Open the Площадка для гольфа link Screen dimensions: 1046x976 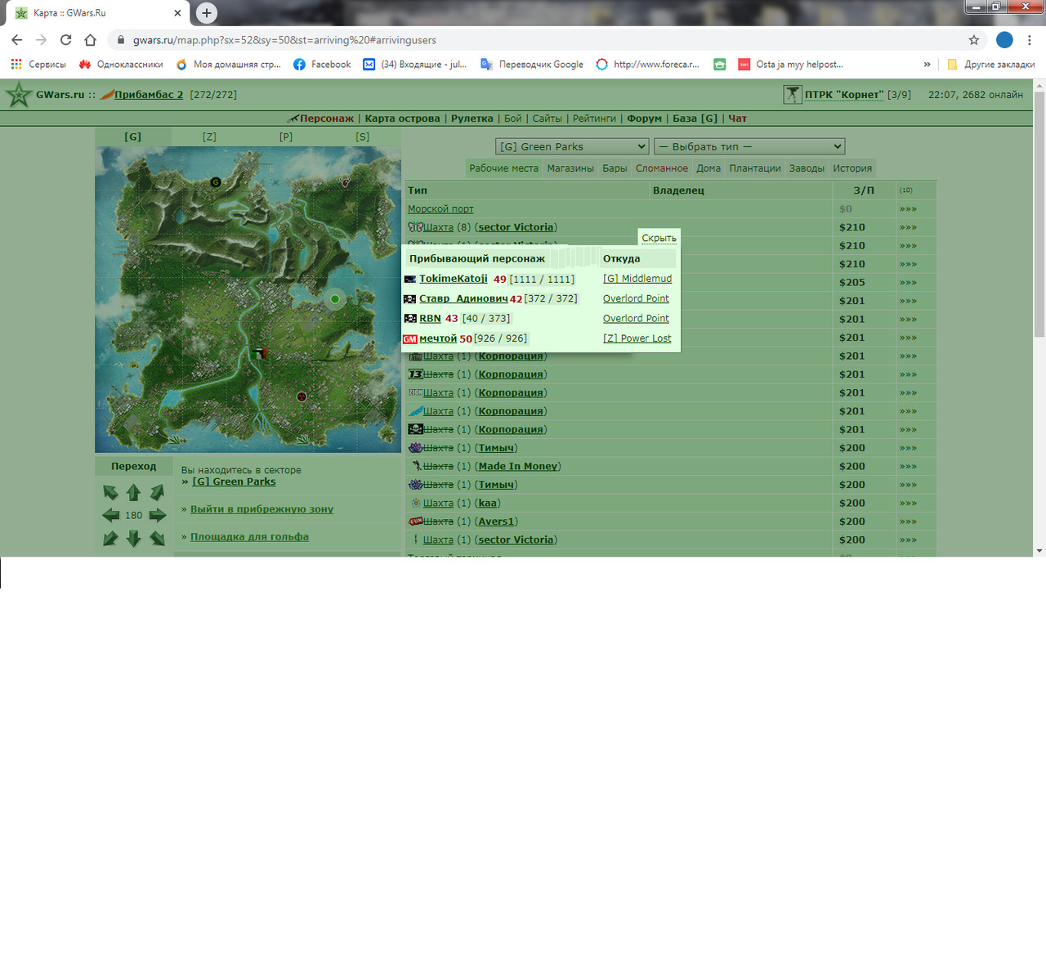click(249, 537)
